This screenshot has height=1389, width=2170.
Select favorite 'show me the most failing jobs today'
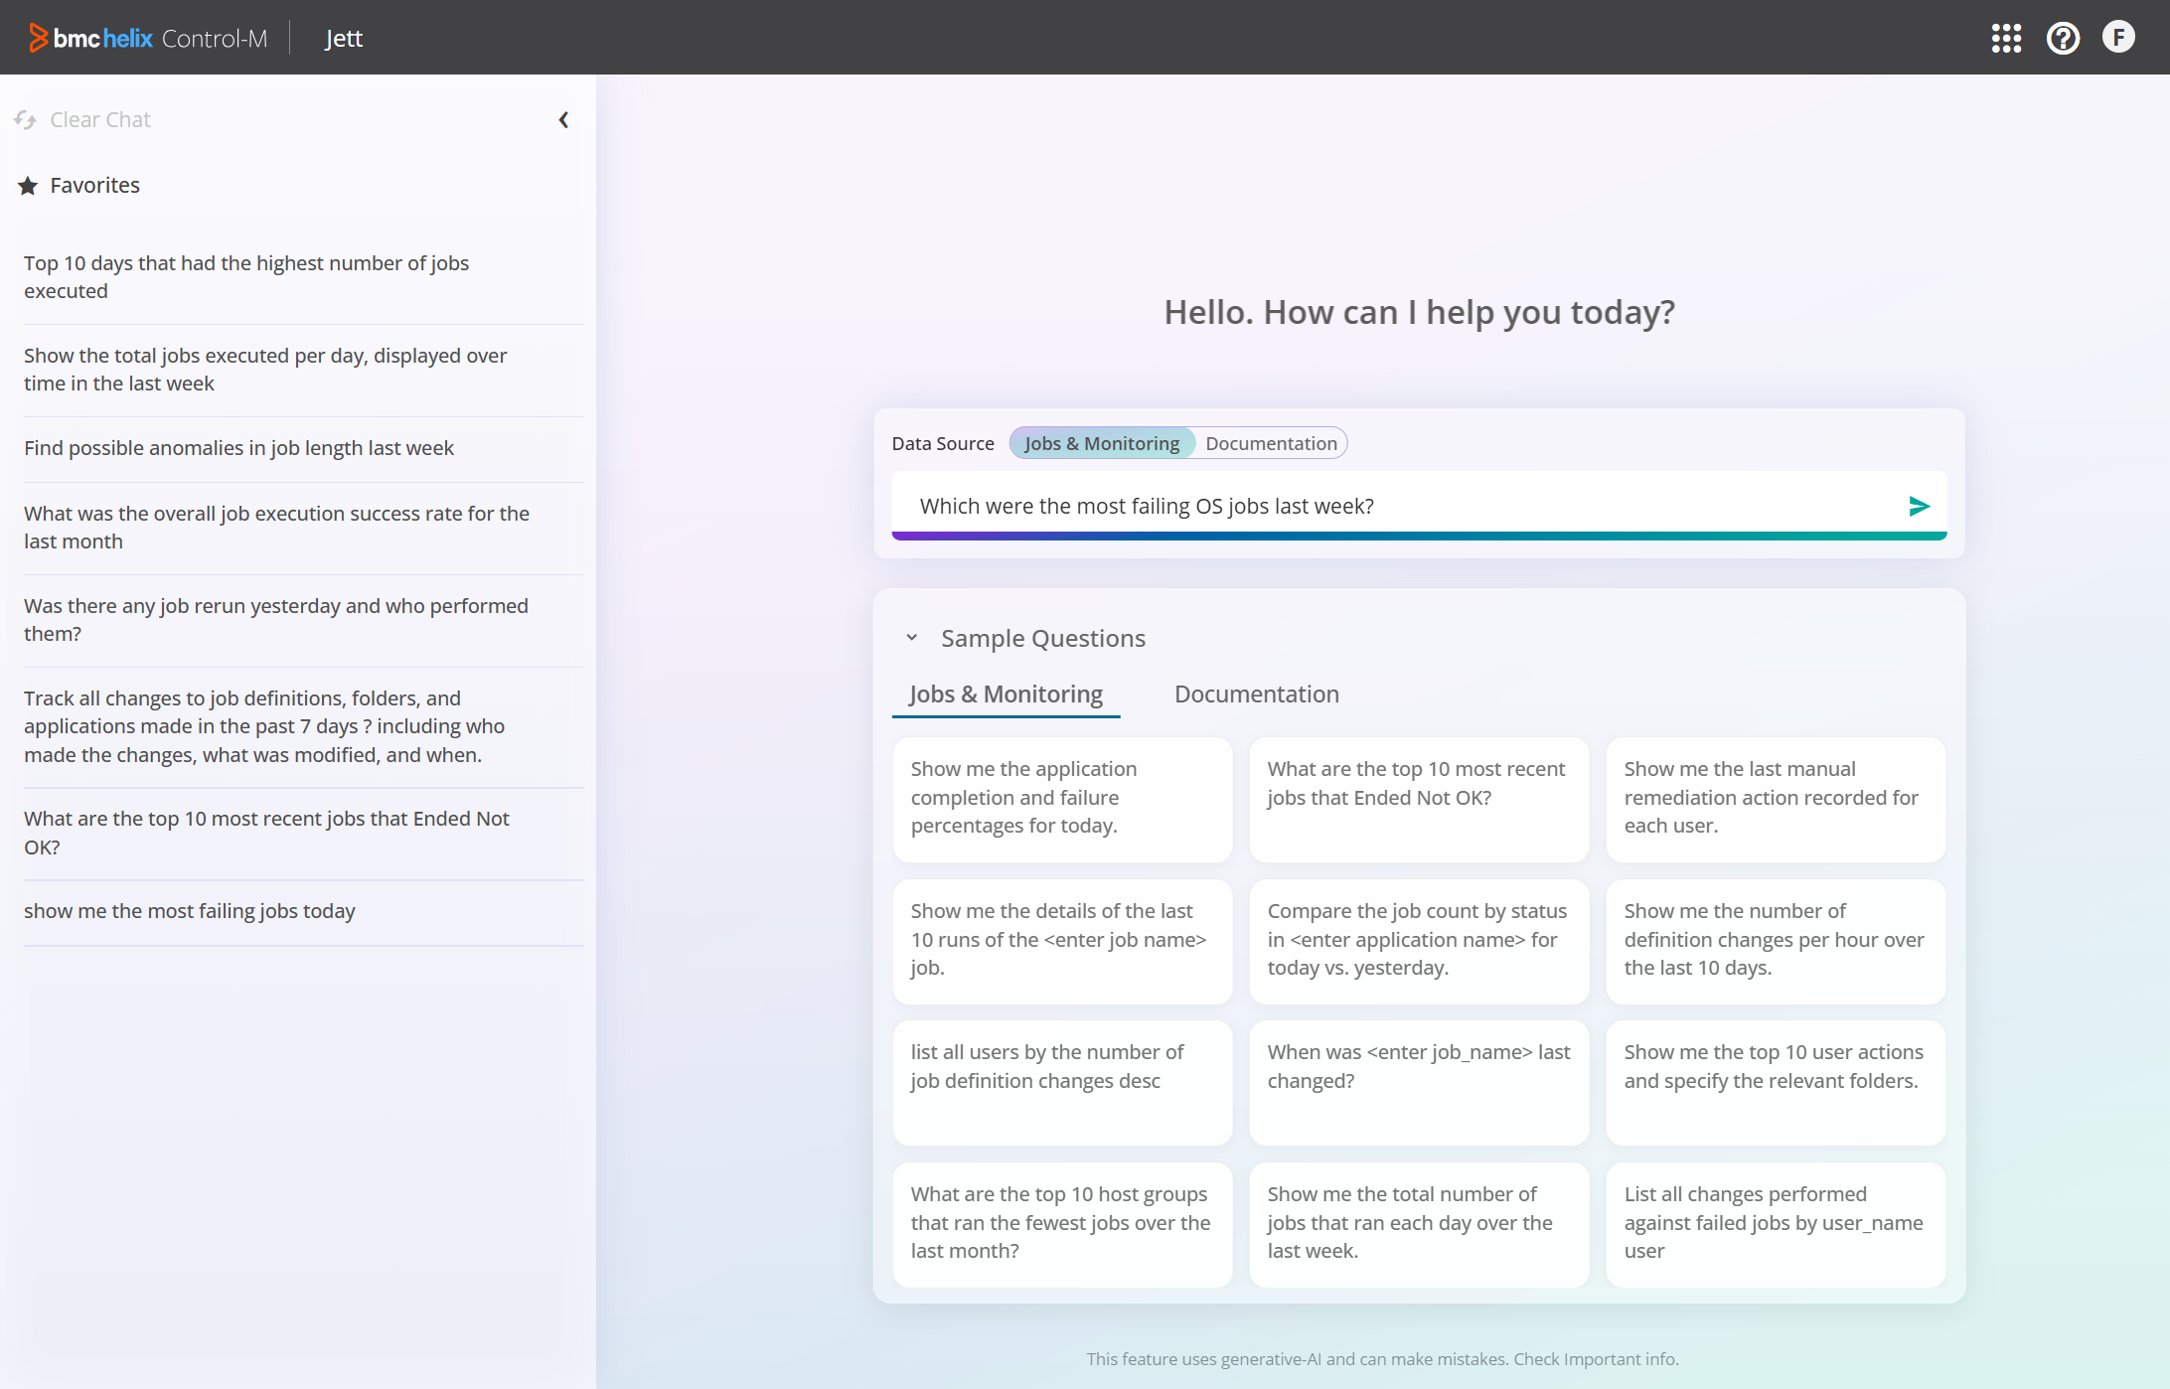point(189,911)
